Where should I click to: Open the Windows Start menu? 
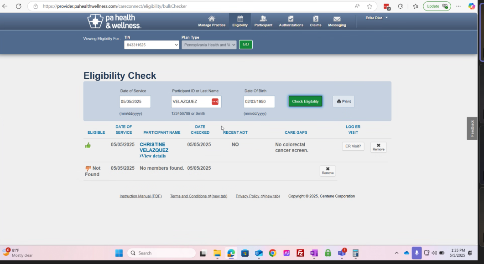click(119, 253)
